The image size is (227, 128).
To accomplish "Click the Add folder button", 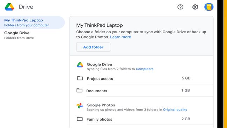I will click(x=93, y=47).
